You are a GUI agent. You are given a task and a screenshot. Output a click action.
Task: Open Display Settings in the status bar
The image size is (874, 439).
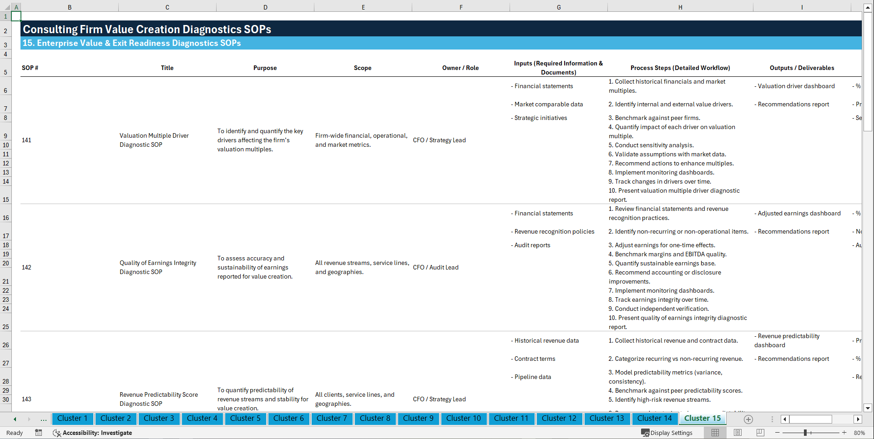click(x=667, y=433)
